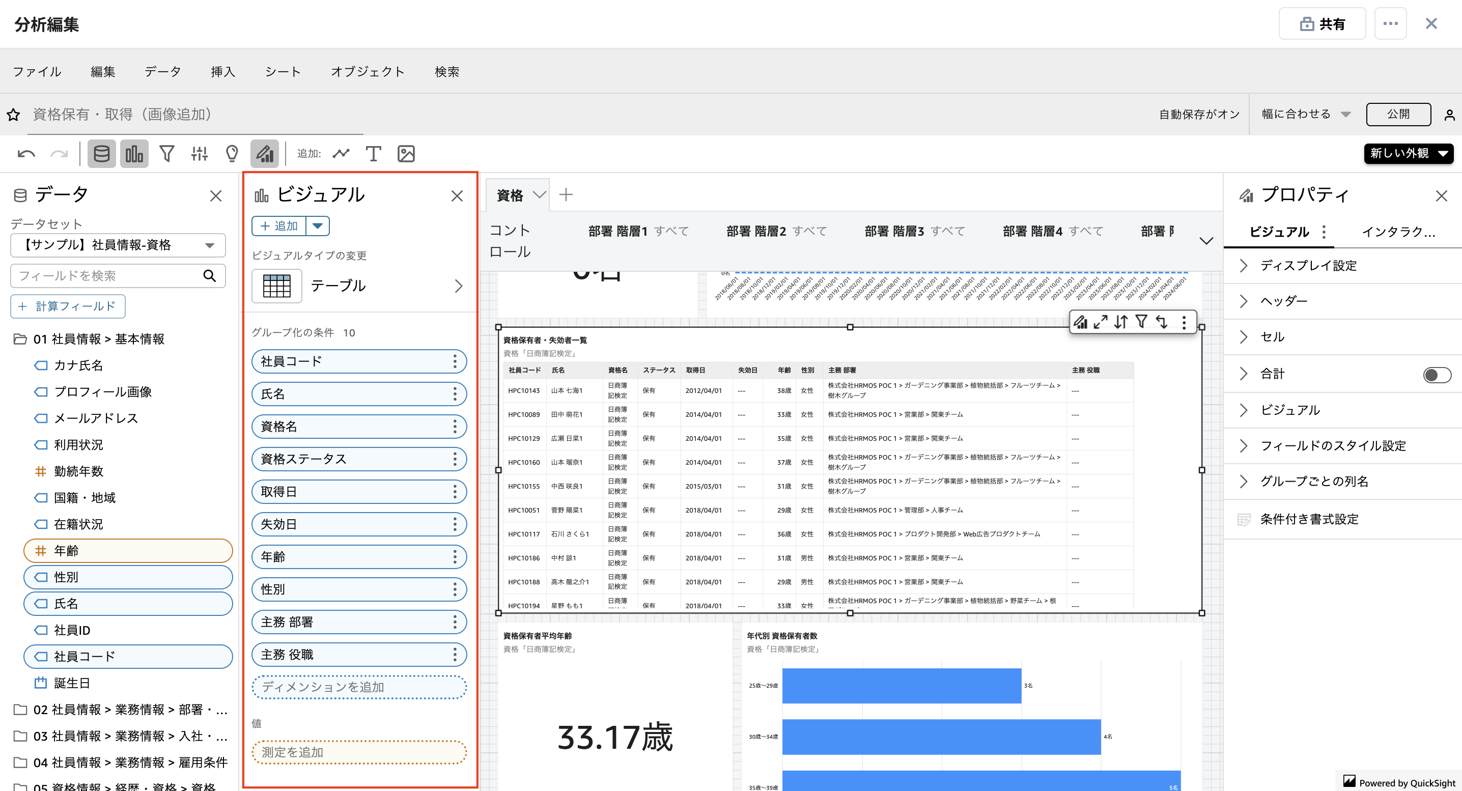Add an image using picture icon

click(406, 154)
